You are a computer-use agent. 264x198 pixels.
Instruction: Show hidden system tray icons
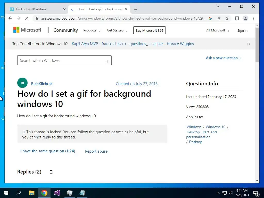218,193
